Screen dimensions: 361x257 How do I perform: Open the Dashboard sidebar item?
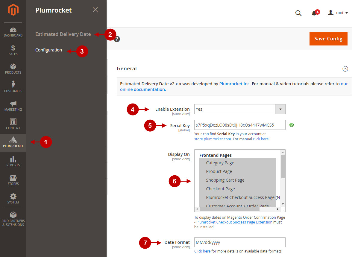[13, 32]
